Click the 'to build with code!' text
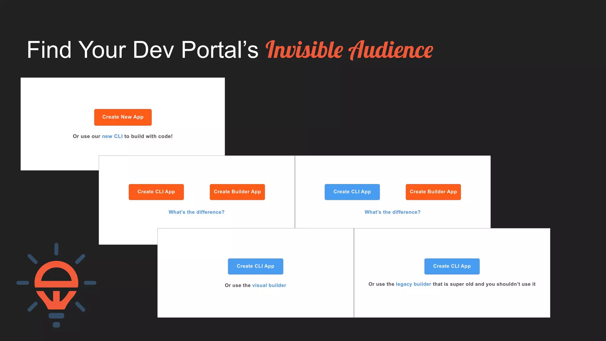The height and width of the screenshot is (341, 606). (x=148, y=136)
